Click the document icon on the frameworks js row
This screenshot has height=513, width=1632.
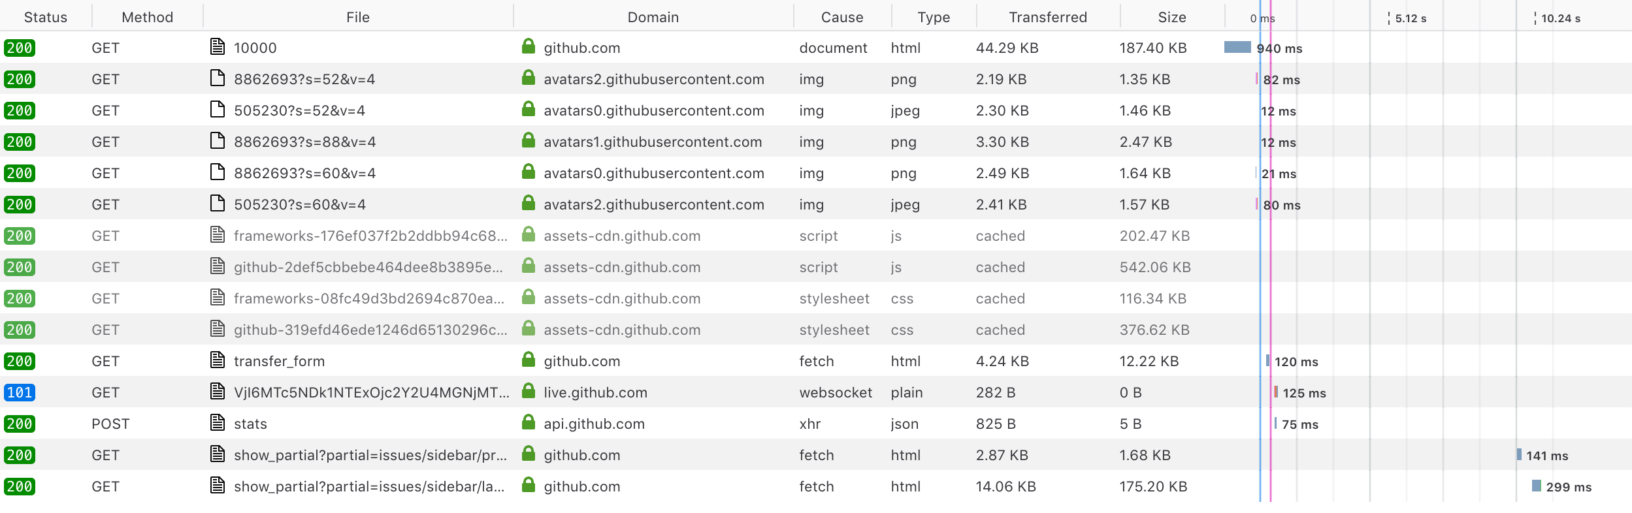218,236
